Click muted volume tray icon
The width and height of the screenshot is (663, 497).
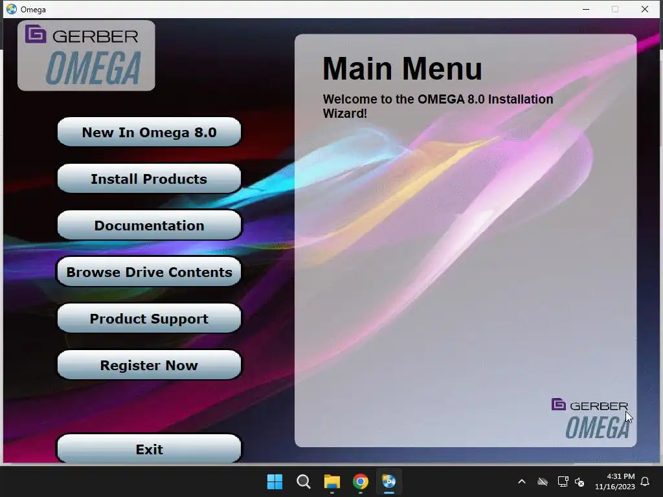coord(579,481)
